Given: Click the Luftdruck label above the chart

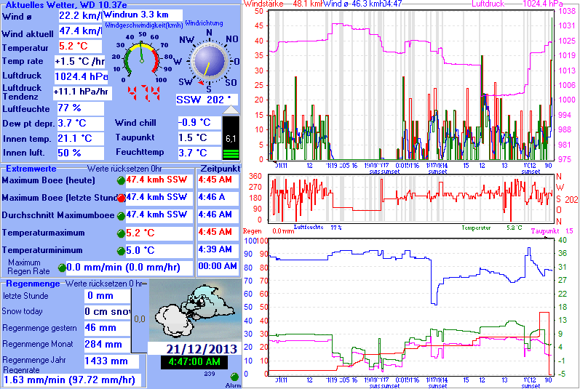Looking at the screenshot, I should [488, 4].
